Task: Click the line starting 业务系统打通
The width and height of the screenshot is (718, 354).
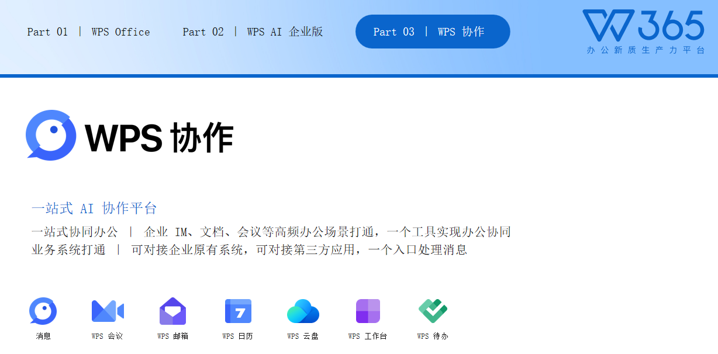Action: click(x=249, y=250)
